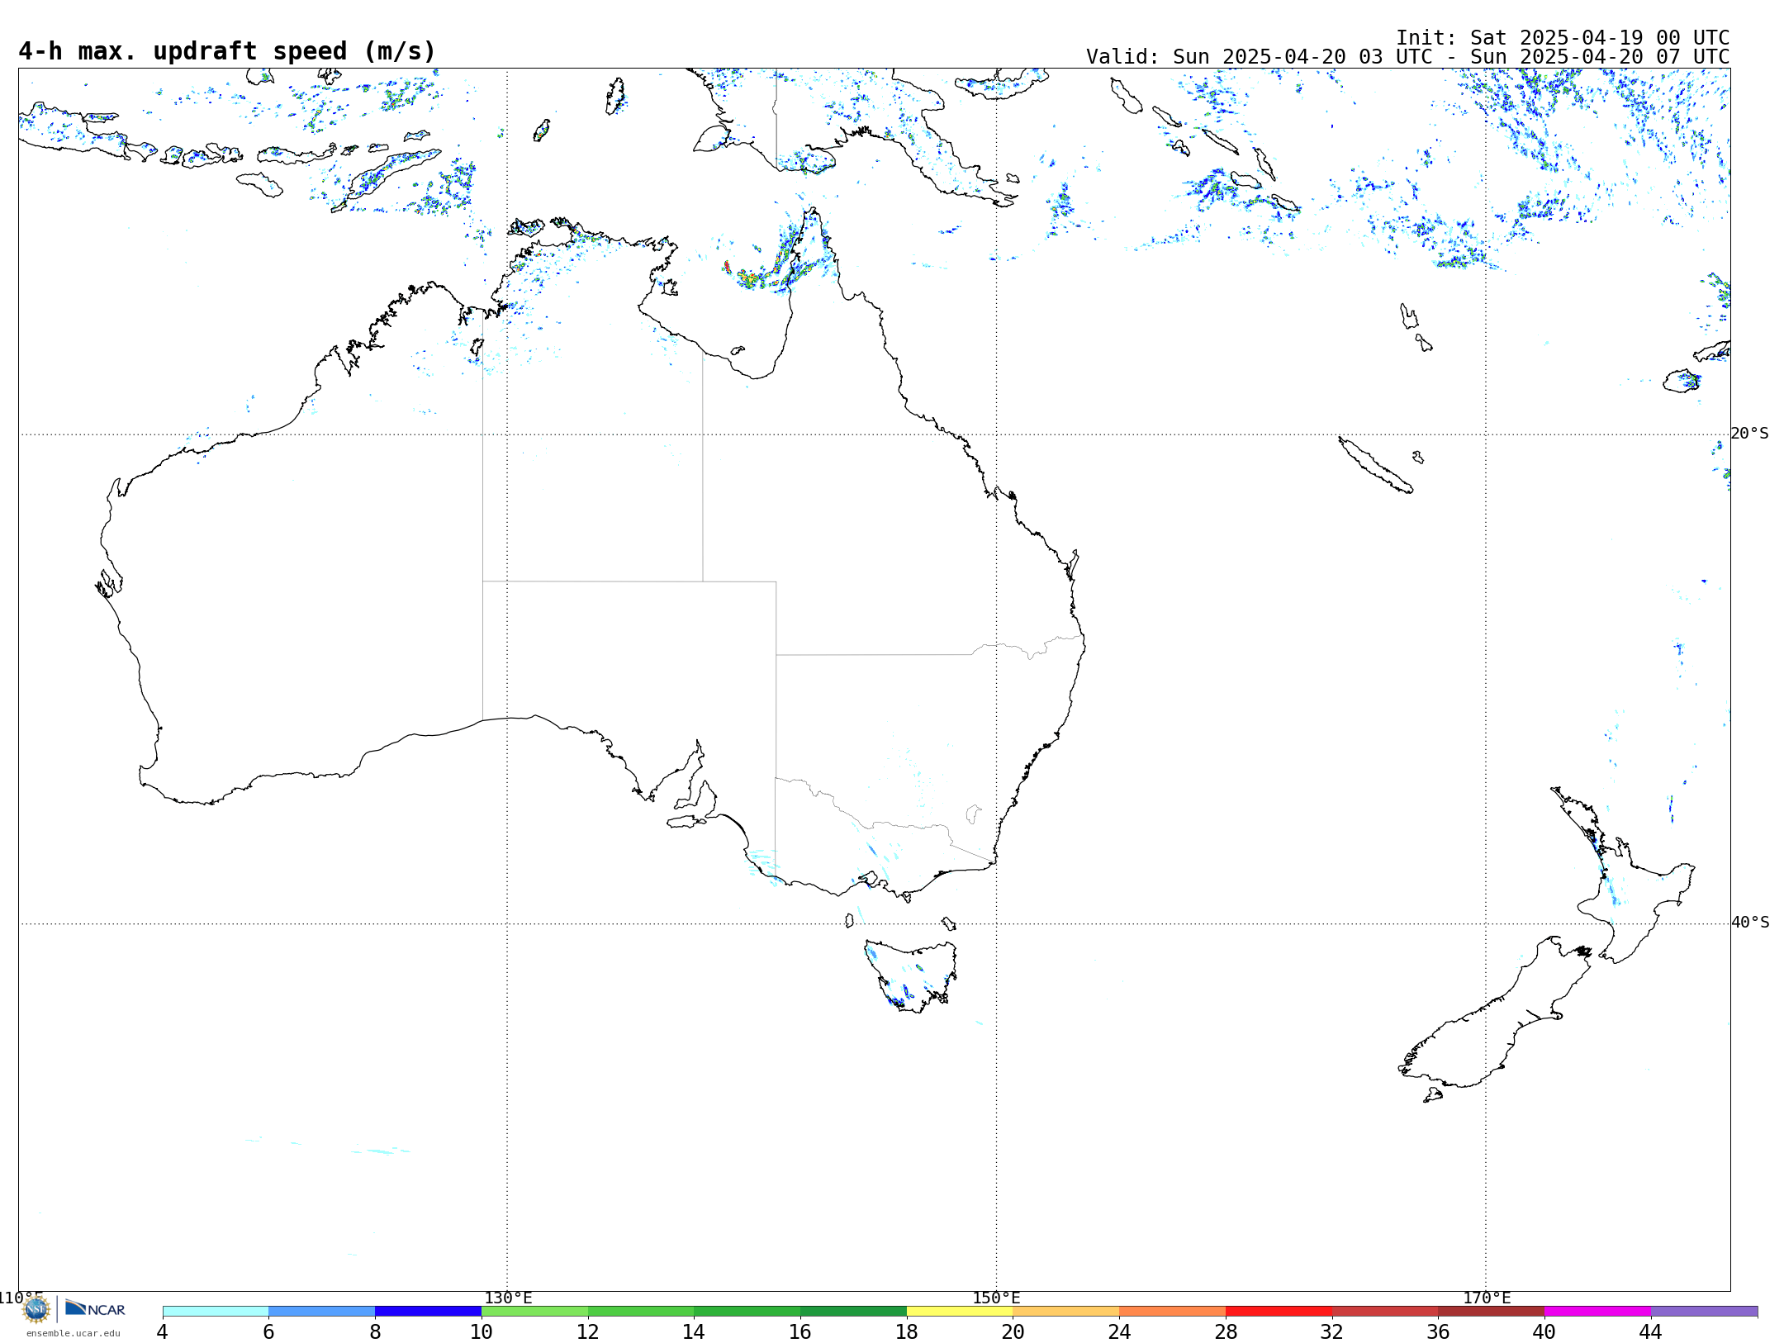Click the Gulf of Carpentaria island outline
1784x1343 pixels.
[738, 351]
